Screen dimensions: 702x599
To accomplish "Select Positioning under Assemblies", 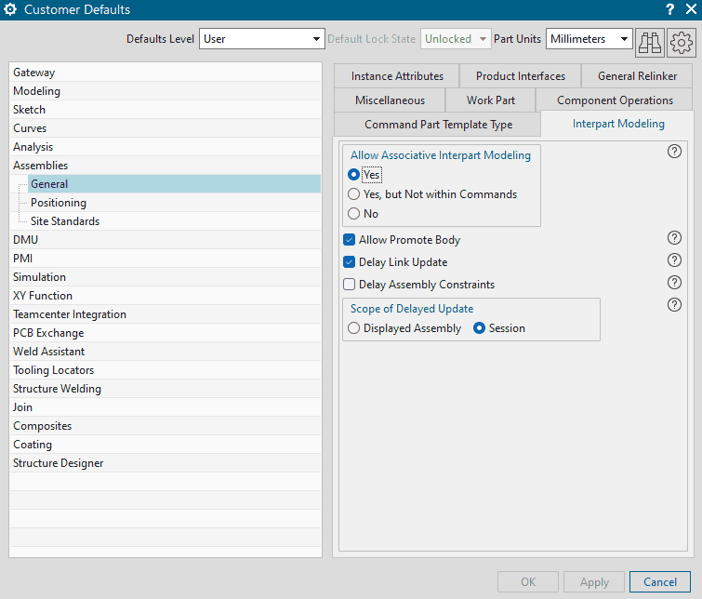I will 175,203.
